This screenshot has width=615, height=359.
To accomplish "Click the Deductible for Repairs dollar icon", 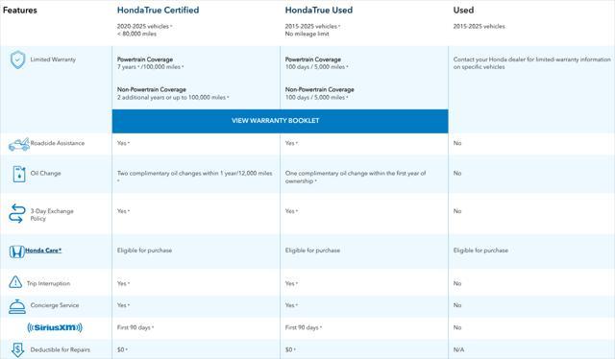I will (17, 349).
